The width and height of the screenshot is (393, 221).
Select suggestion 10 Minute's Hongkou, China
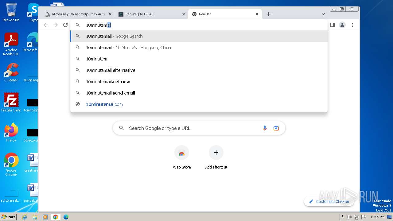[199, 48]
